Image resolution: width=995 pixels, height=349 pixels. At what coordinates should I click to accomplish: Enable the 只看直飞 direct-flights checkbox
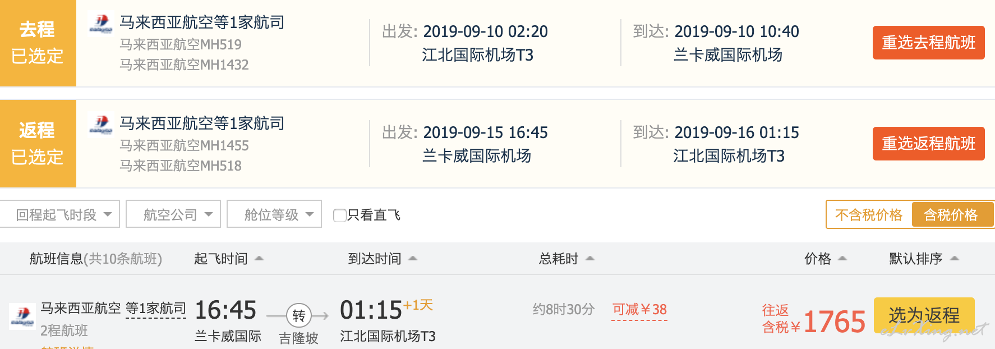click(339, 215)
